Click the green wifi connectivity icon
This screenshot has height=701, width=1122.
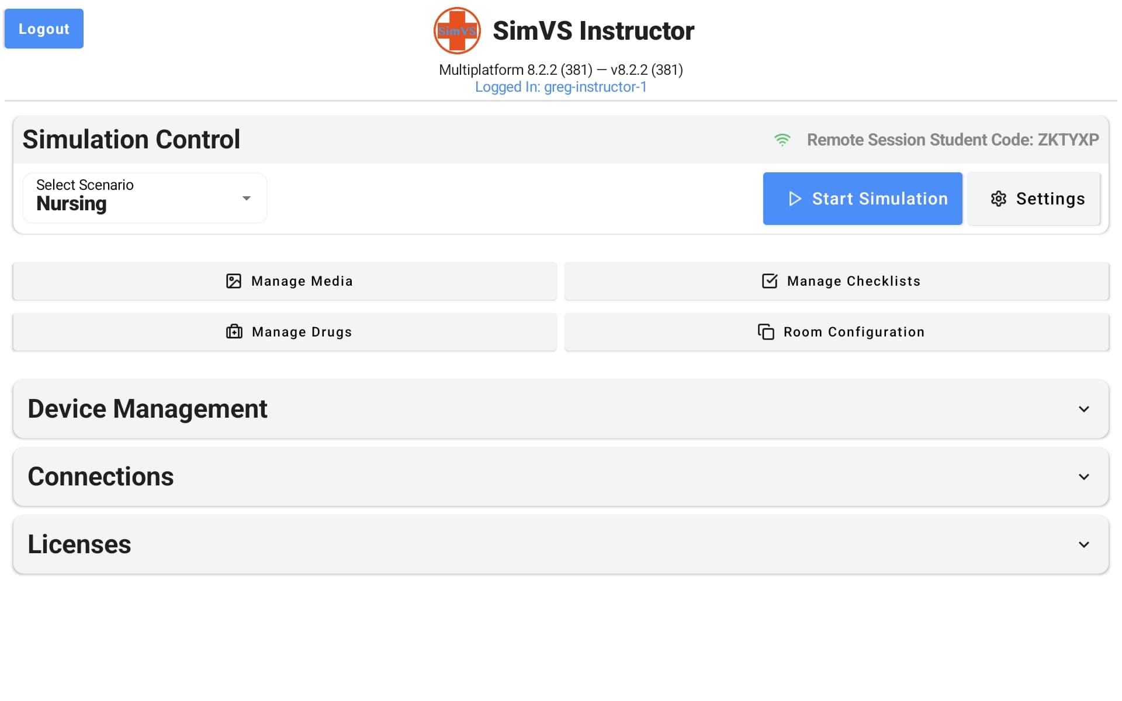click(x=783, y=140)
